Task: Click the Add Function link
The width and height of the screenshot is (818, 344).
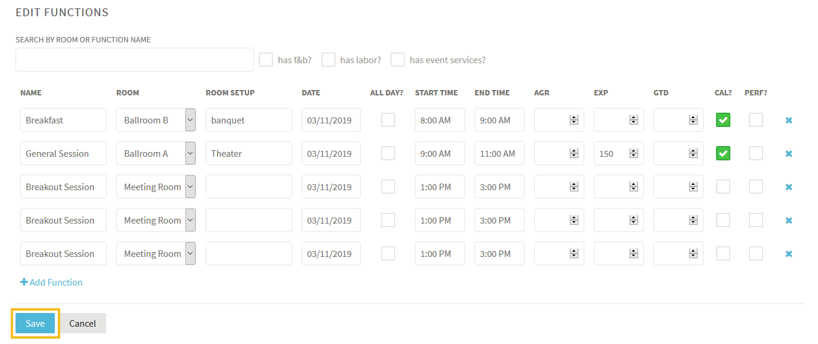Action: pyautogui.click(x=51, y=283)
